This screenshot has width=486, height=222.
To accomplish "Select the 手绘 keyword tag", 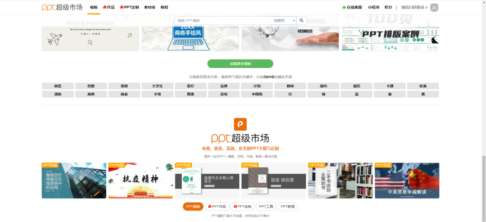I will pyautogui.click(x=157, y=94).
